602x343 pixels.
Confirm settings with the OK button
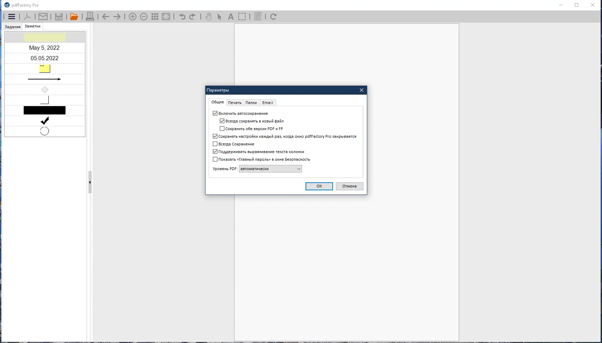(x=319, y=186)
